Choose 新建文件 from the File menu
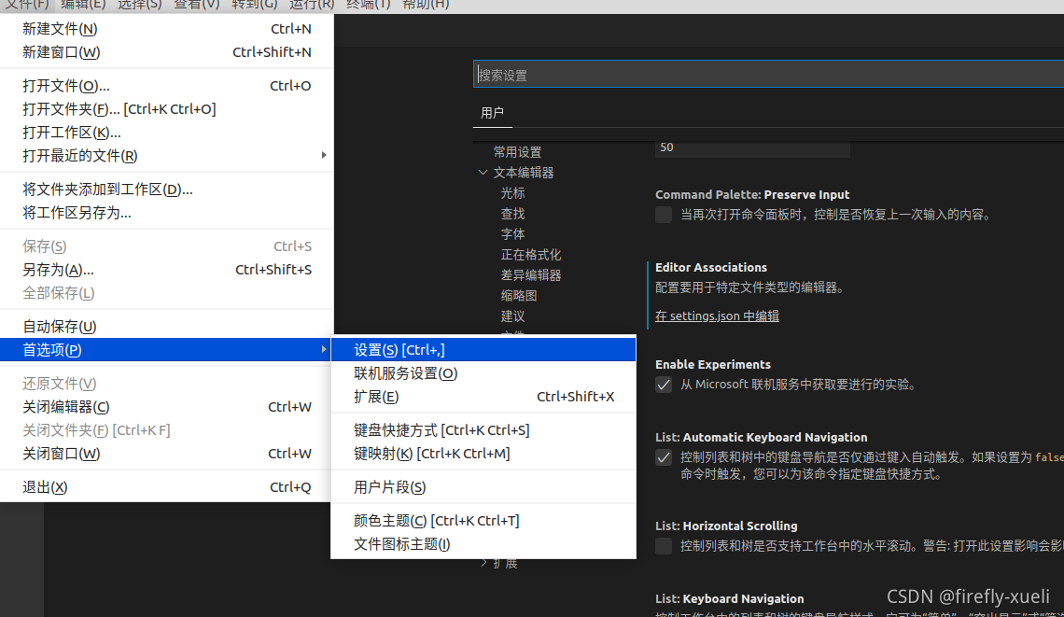Screen dimensions: 1064x617 click(x=59, y=28)
